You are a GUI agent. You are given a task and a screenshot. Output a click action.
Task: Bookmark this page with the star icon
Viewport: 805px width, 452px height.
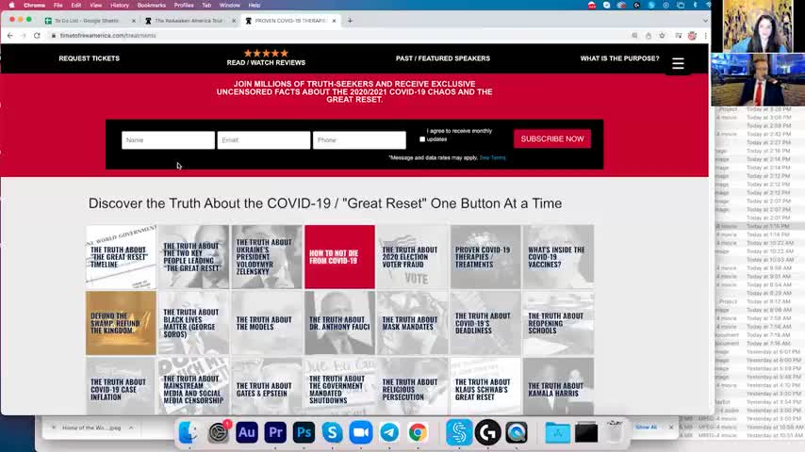click(663, 36)
